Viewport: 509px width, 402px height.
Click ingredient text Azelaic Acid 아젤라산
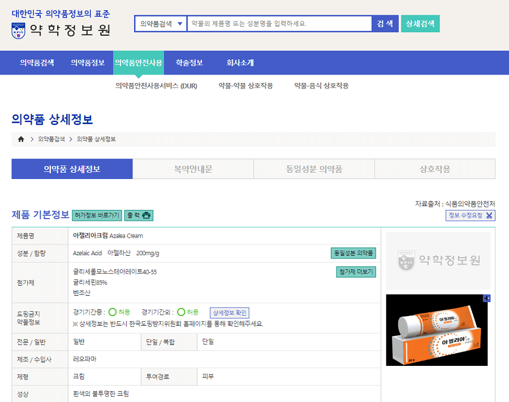click(x=102, y=253)
